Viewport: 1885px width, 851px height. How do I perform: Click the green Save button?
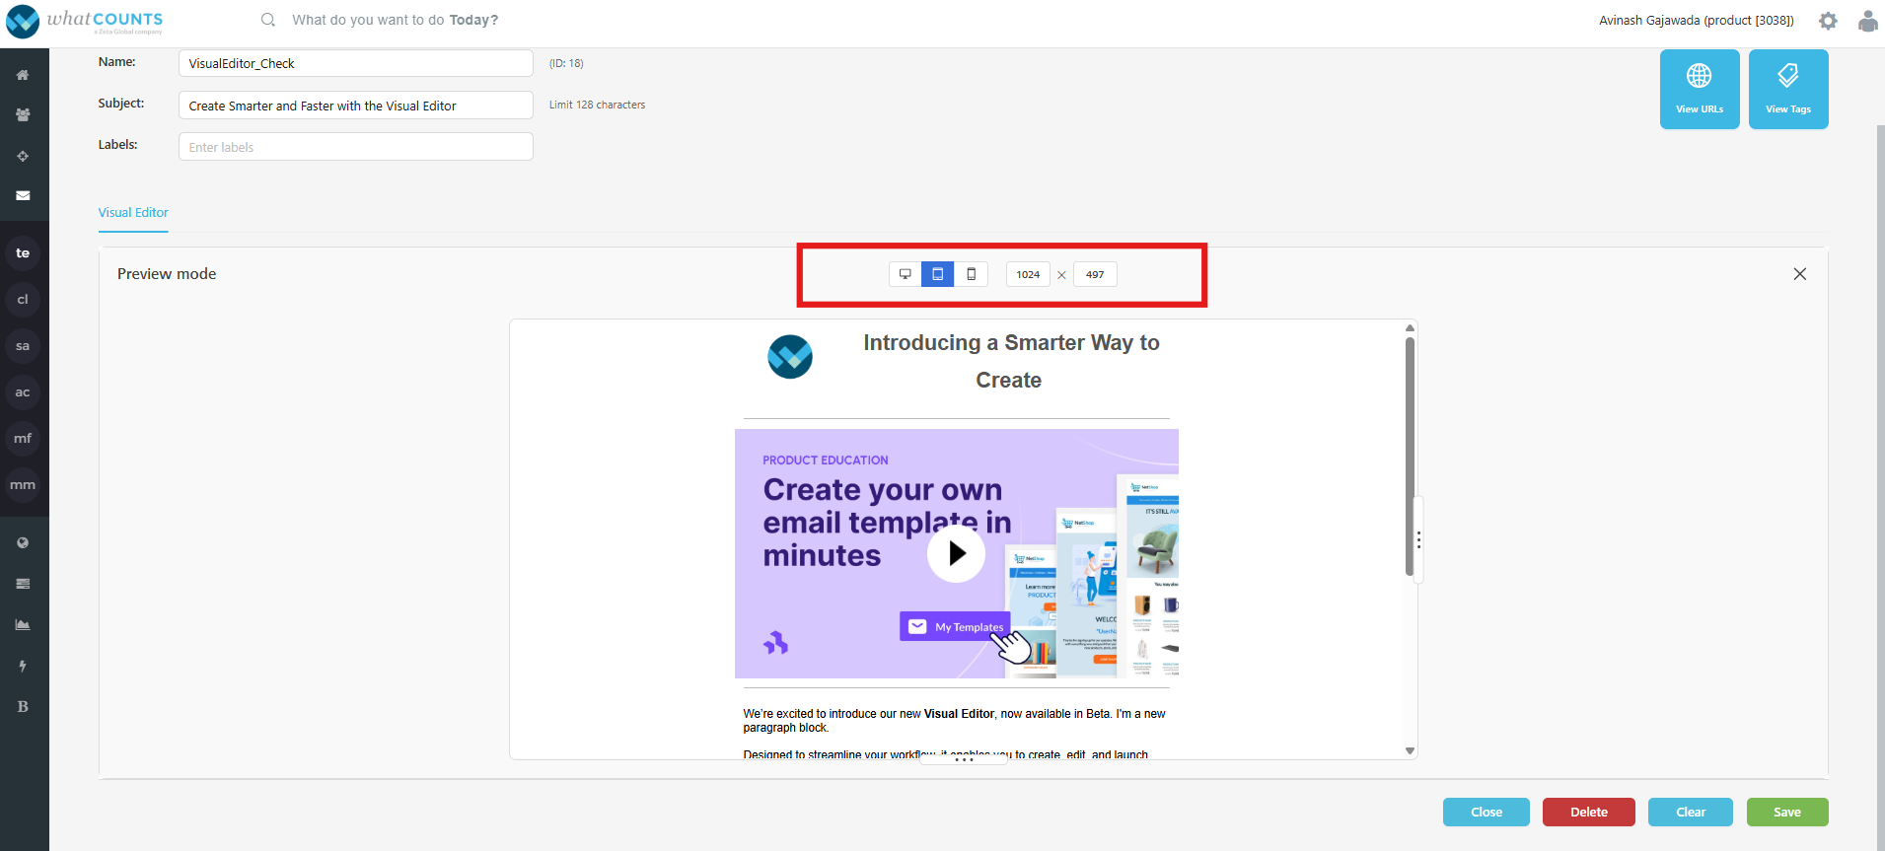1786,812
